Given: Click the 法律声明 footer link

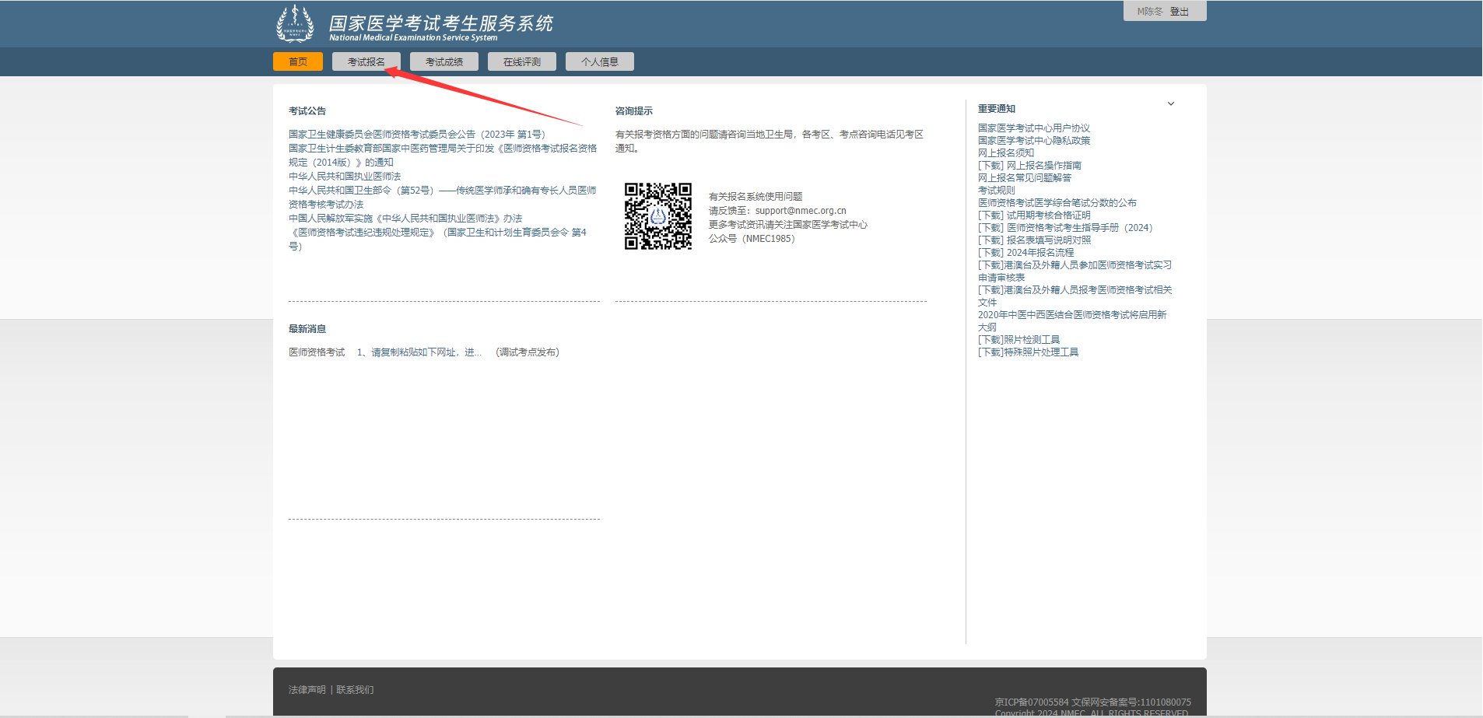Looking at the screenshot, I should [307, 690].
